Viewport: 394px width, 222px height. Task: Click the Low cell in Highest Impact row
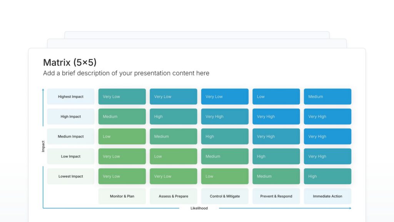pos(276,97)
